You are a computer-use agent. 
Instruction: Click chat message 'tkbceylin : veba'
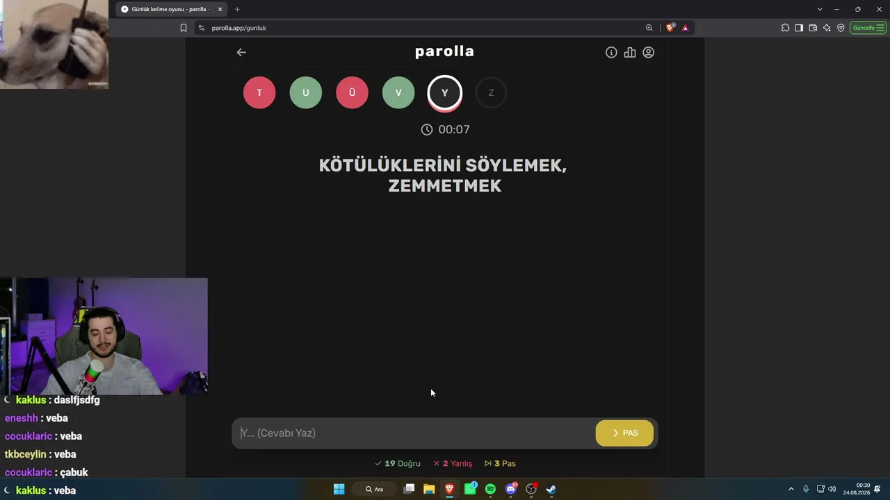[40, 454]
